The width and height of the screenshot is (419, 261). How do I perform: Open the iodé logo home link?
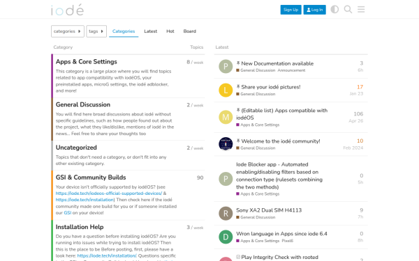67,10
